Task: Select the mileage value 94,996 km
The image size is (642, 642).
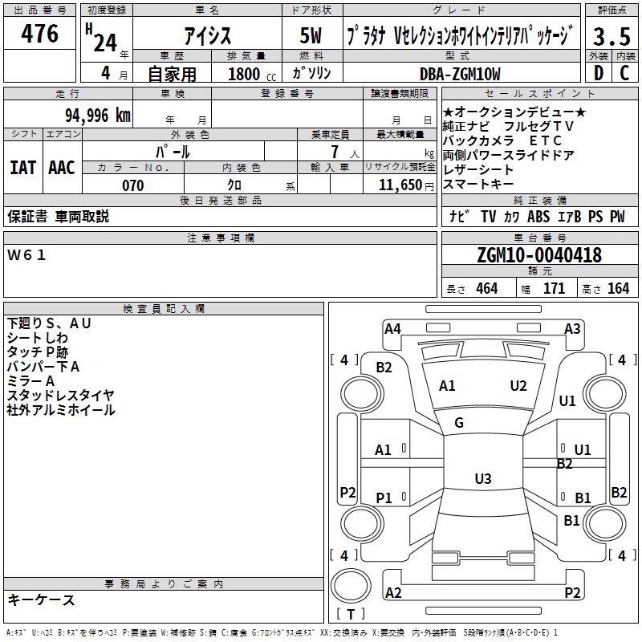Action: pyautogui.click(x=98, y=115)
